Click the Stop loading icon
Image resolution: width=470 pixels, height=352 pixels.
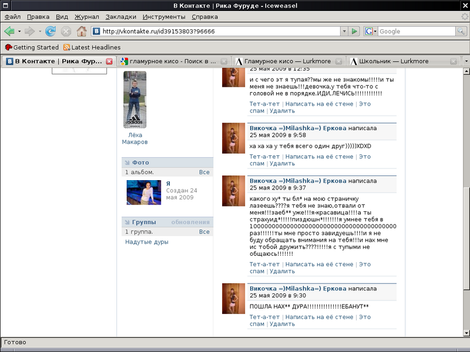pyautogui.click(x=66, y=31)
